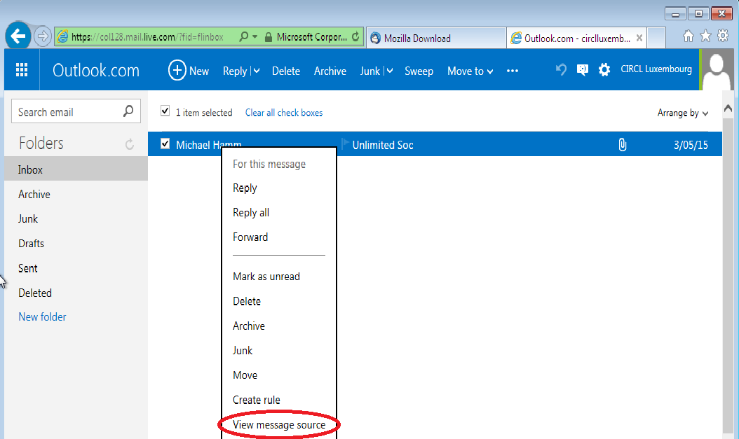Click the New folder link
This screenshot has height=439, width=739.
[42, 316]
